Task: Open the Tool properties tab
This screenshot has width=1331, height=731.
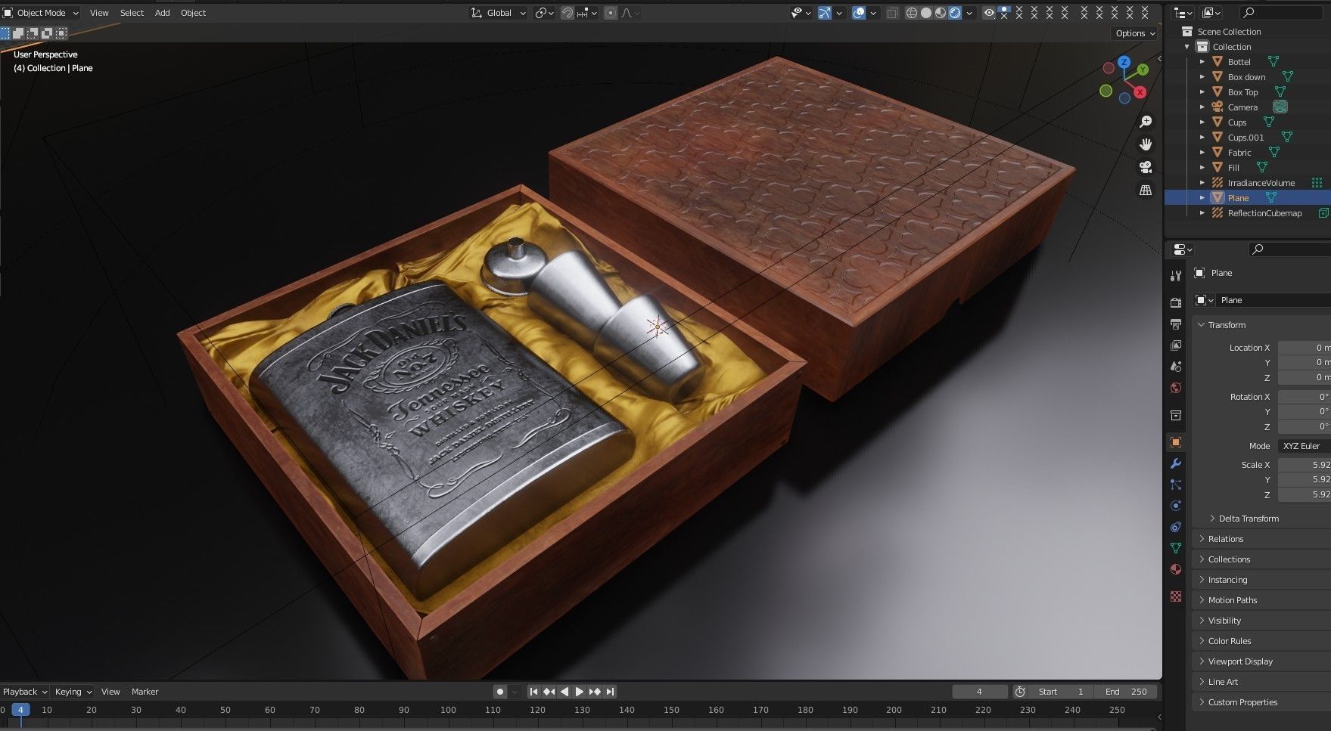Action: (x=1175, y=276)
